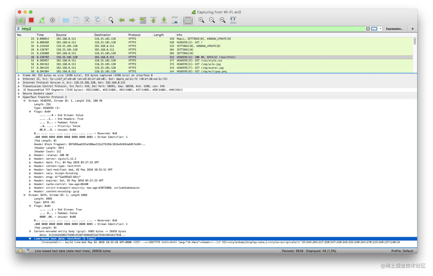The height and width of the screenshot is (276, 433).
Task: Expand Header: server: nginx/1.12.2
Action: 30,159
